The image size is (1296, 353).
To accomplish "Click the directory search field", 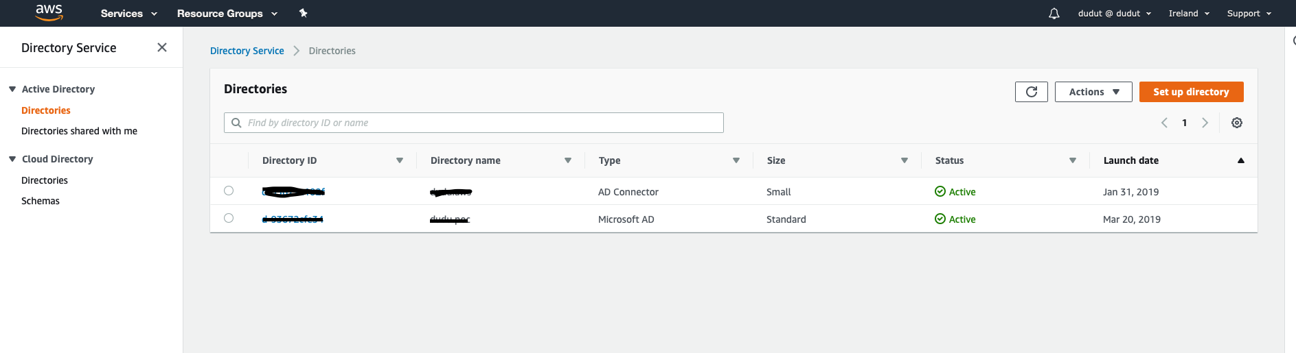I will pos(474,123).
